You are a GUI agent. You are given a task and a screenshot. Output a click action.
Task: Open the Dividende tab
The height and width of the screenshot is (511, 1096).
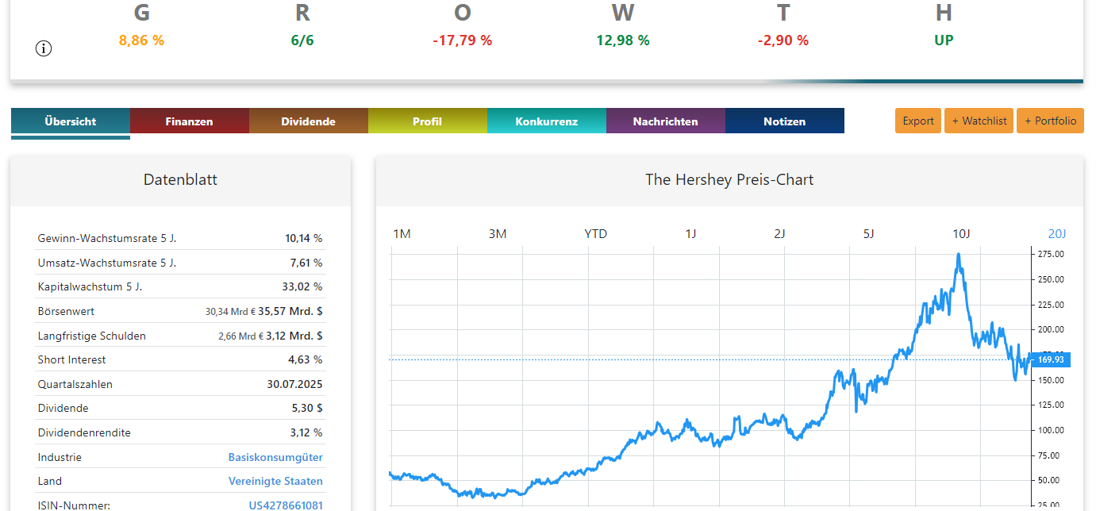coord(308,121)
